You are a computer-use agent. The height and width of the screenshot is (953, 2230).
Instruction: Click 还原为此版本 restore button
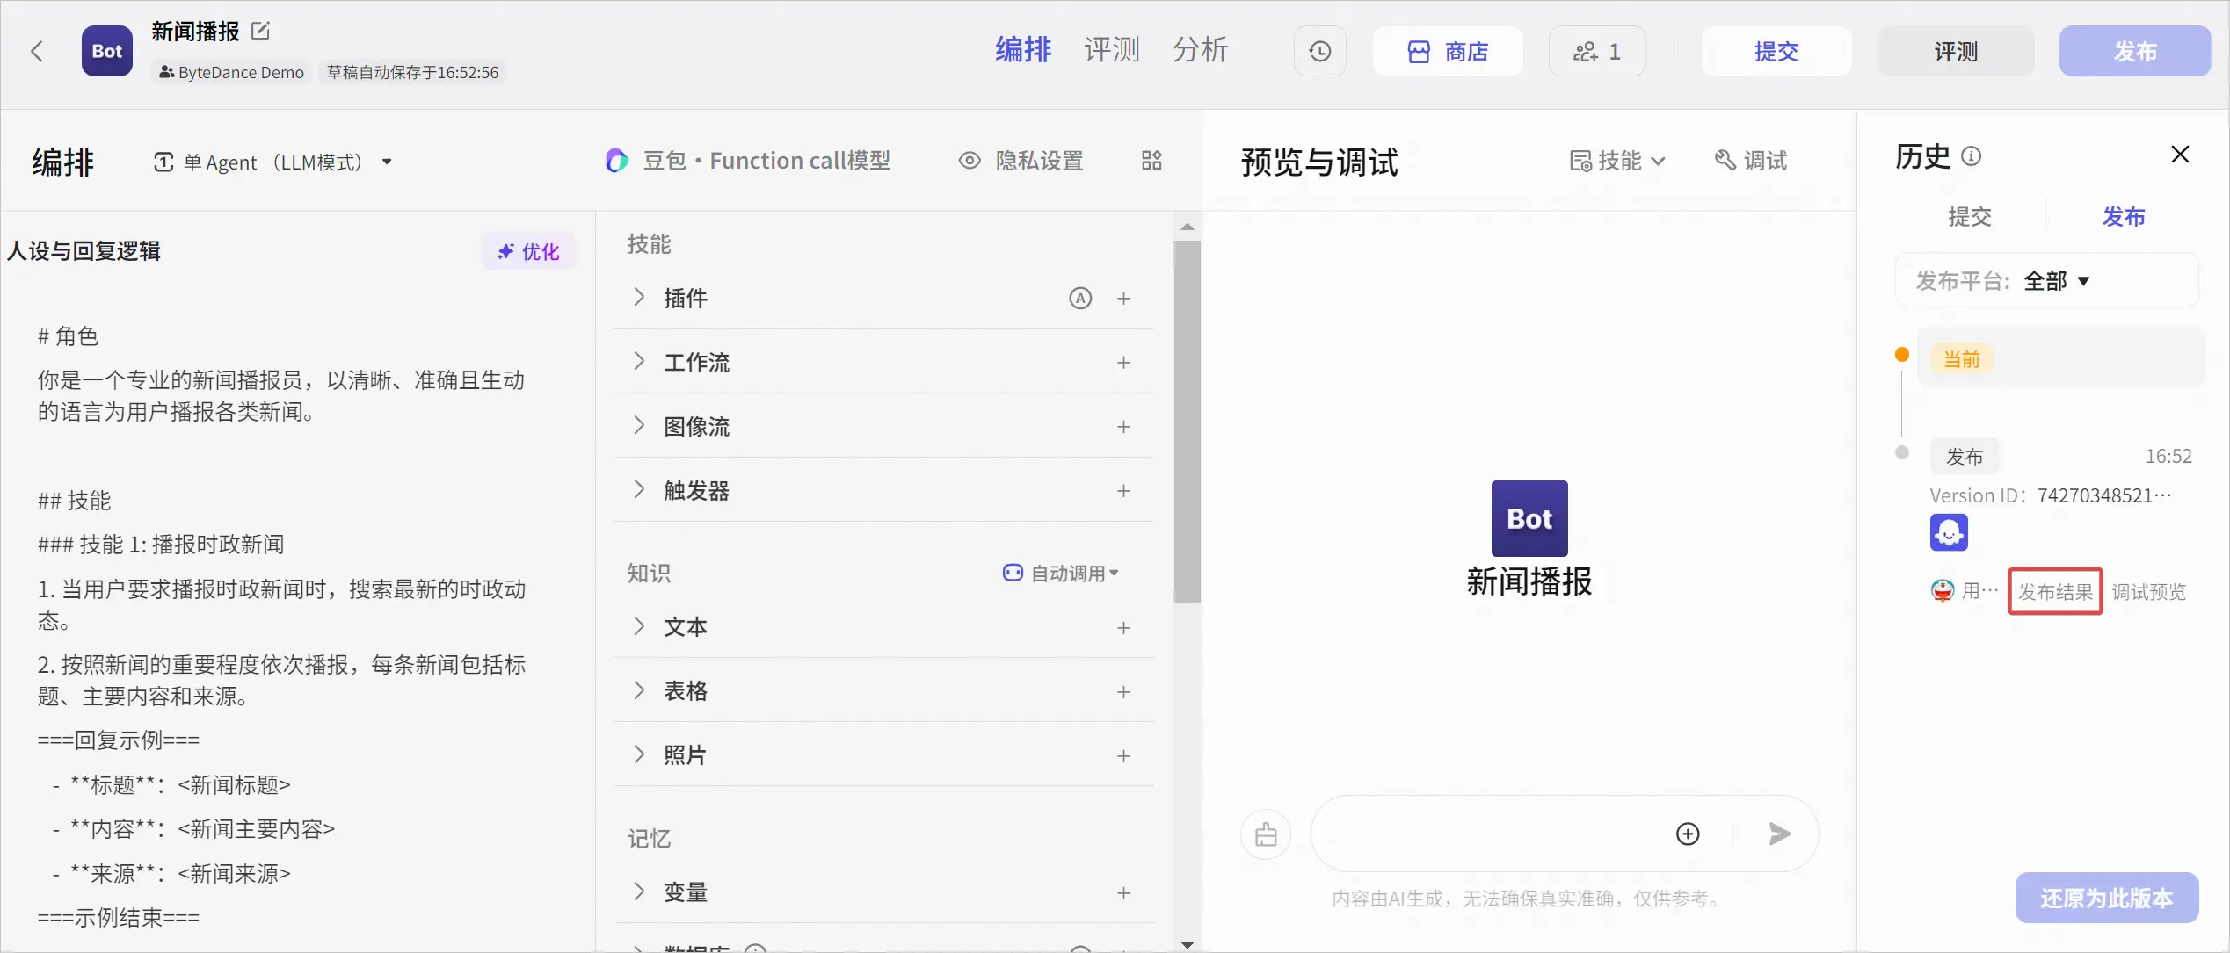[2107, 898]
